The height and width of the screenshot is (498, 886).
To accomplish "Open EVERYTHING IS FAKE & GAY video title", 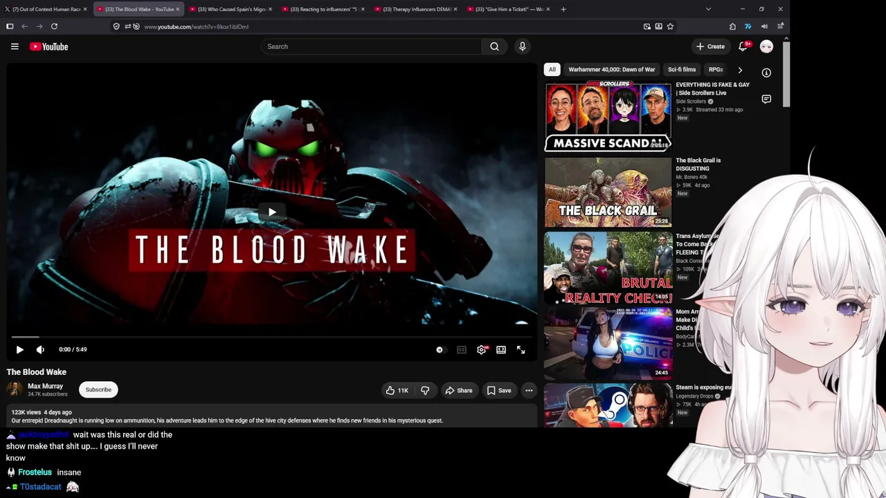I will coord(712,89).
